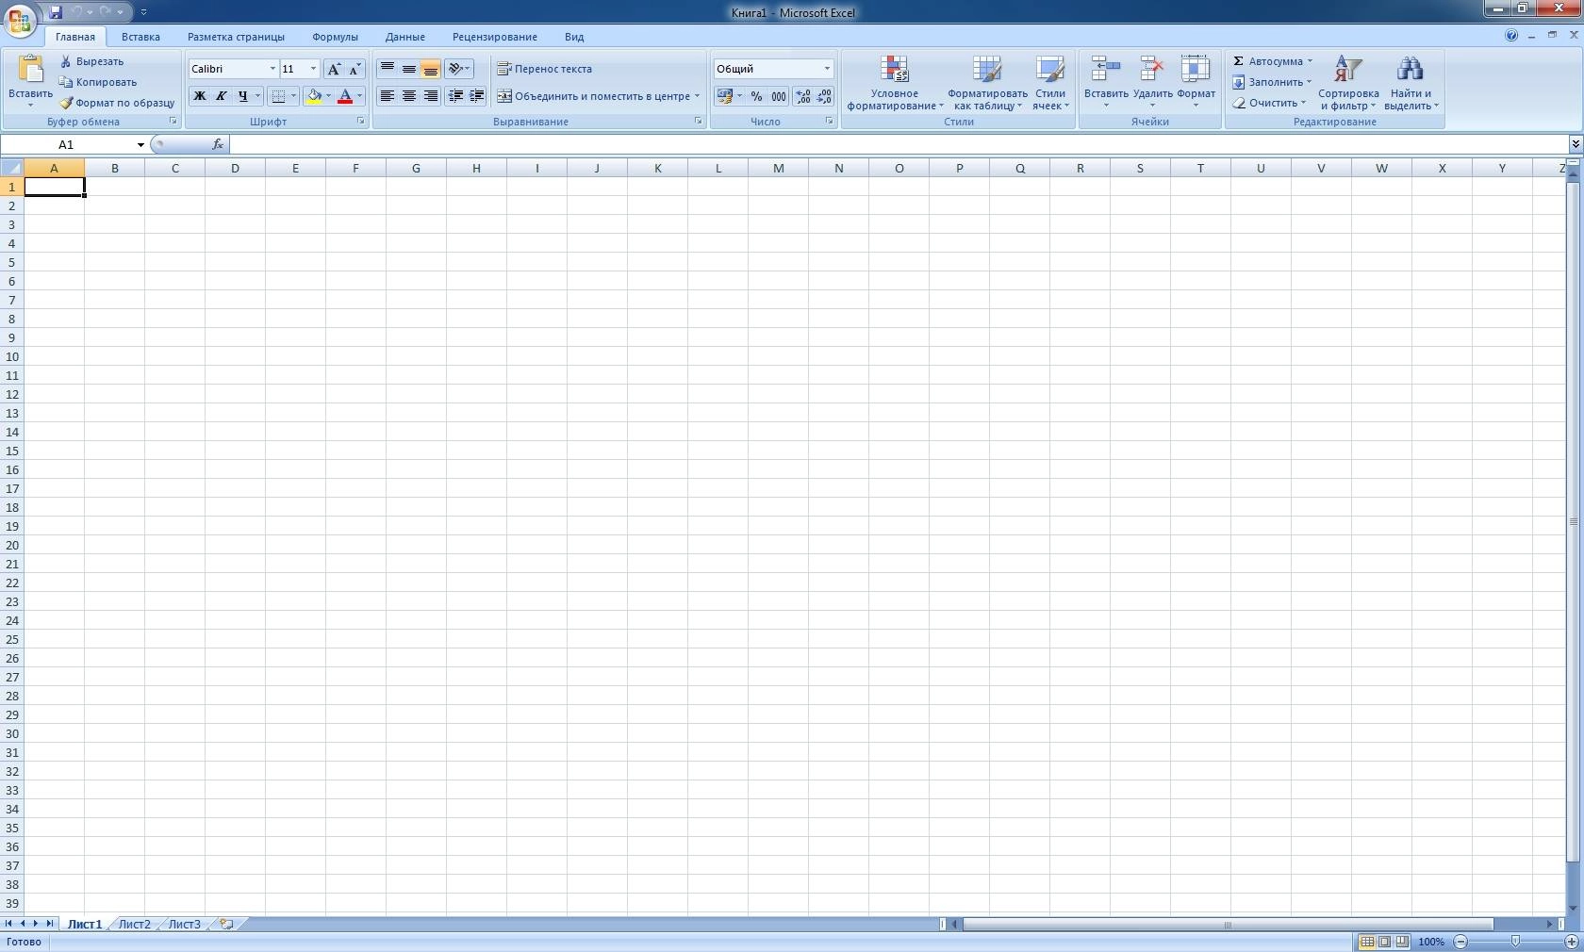Enable Перенос текста wrap text
Screen dimensions: 1584x952
(x=545, y=69)
